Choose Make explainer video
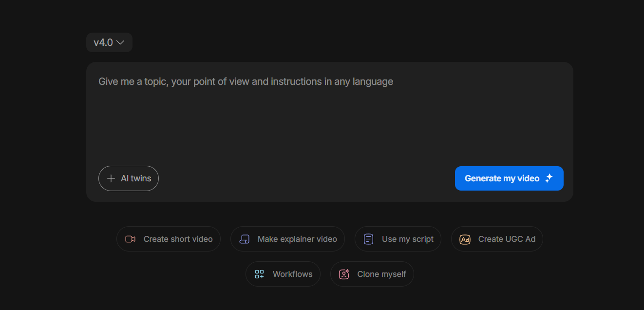Screen dimensions: 644x310 [x=287, y=239]
